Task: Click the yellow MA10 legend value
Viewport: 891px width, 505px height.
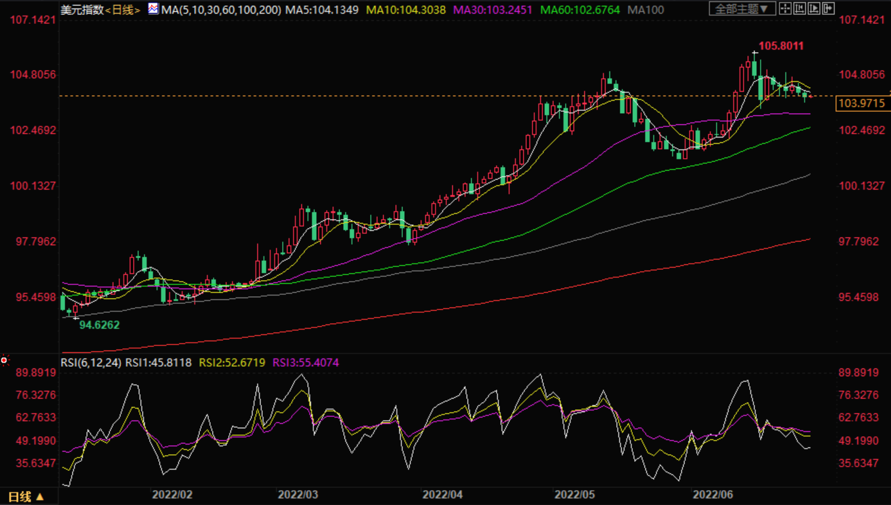Action: coord(405,10)
